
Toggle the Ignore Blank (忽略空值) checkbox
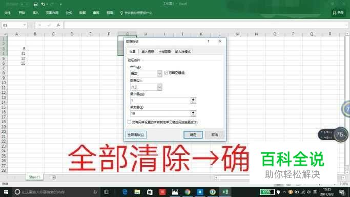166,72
